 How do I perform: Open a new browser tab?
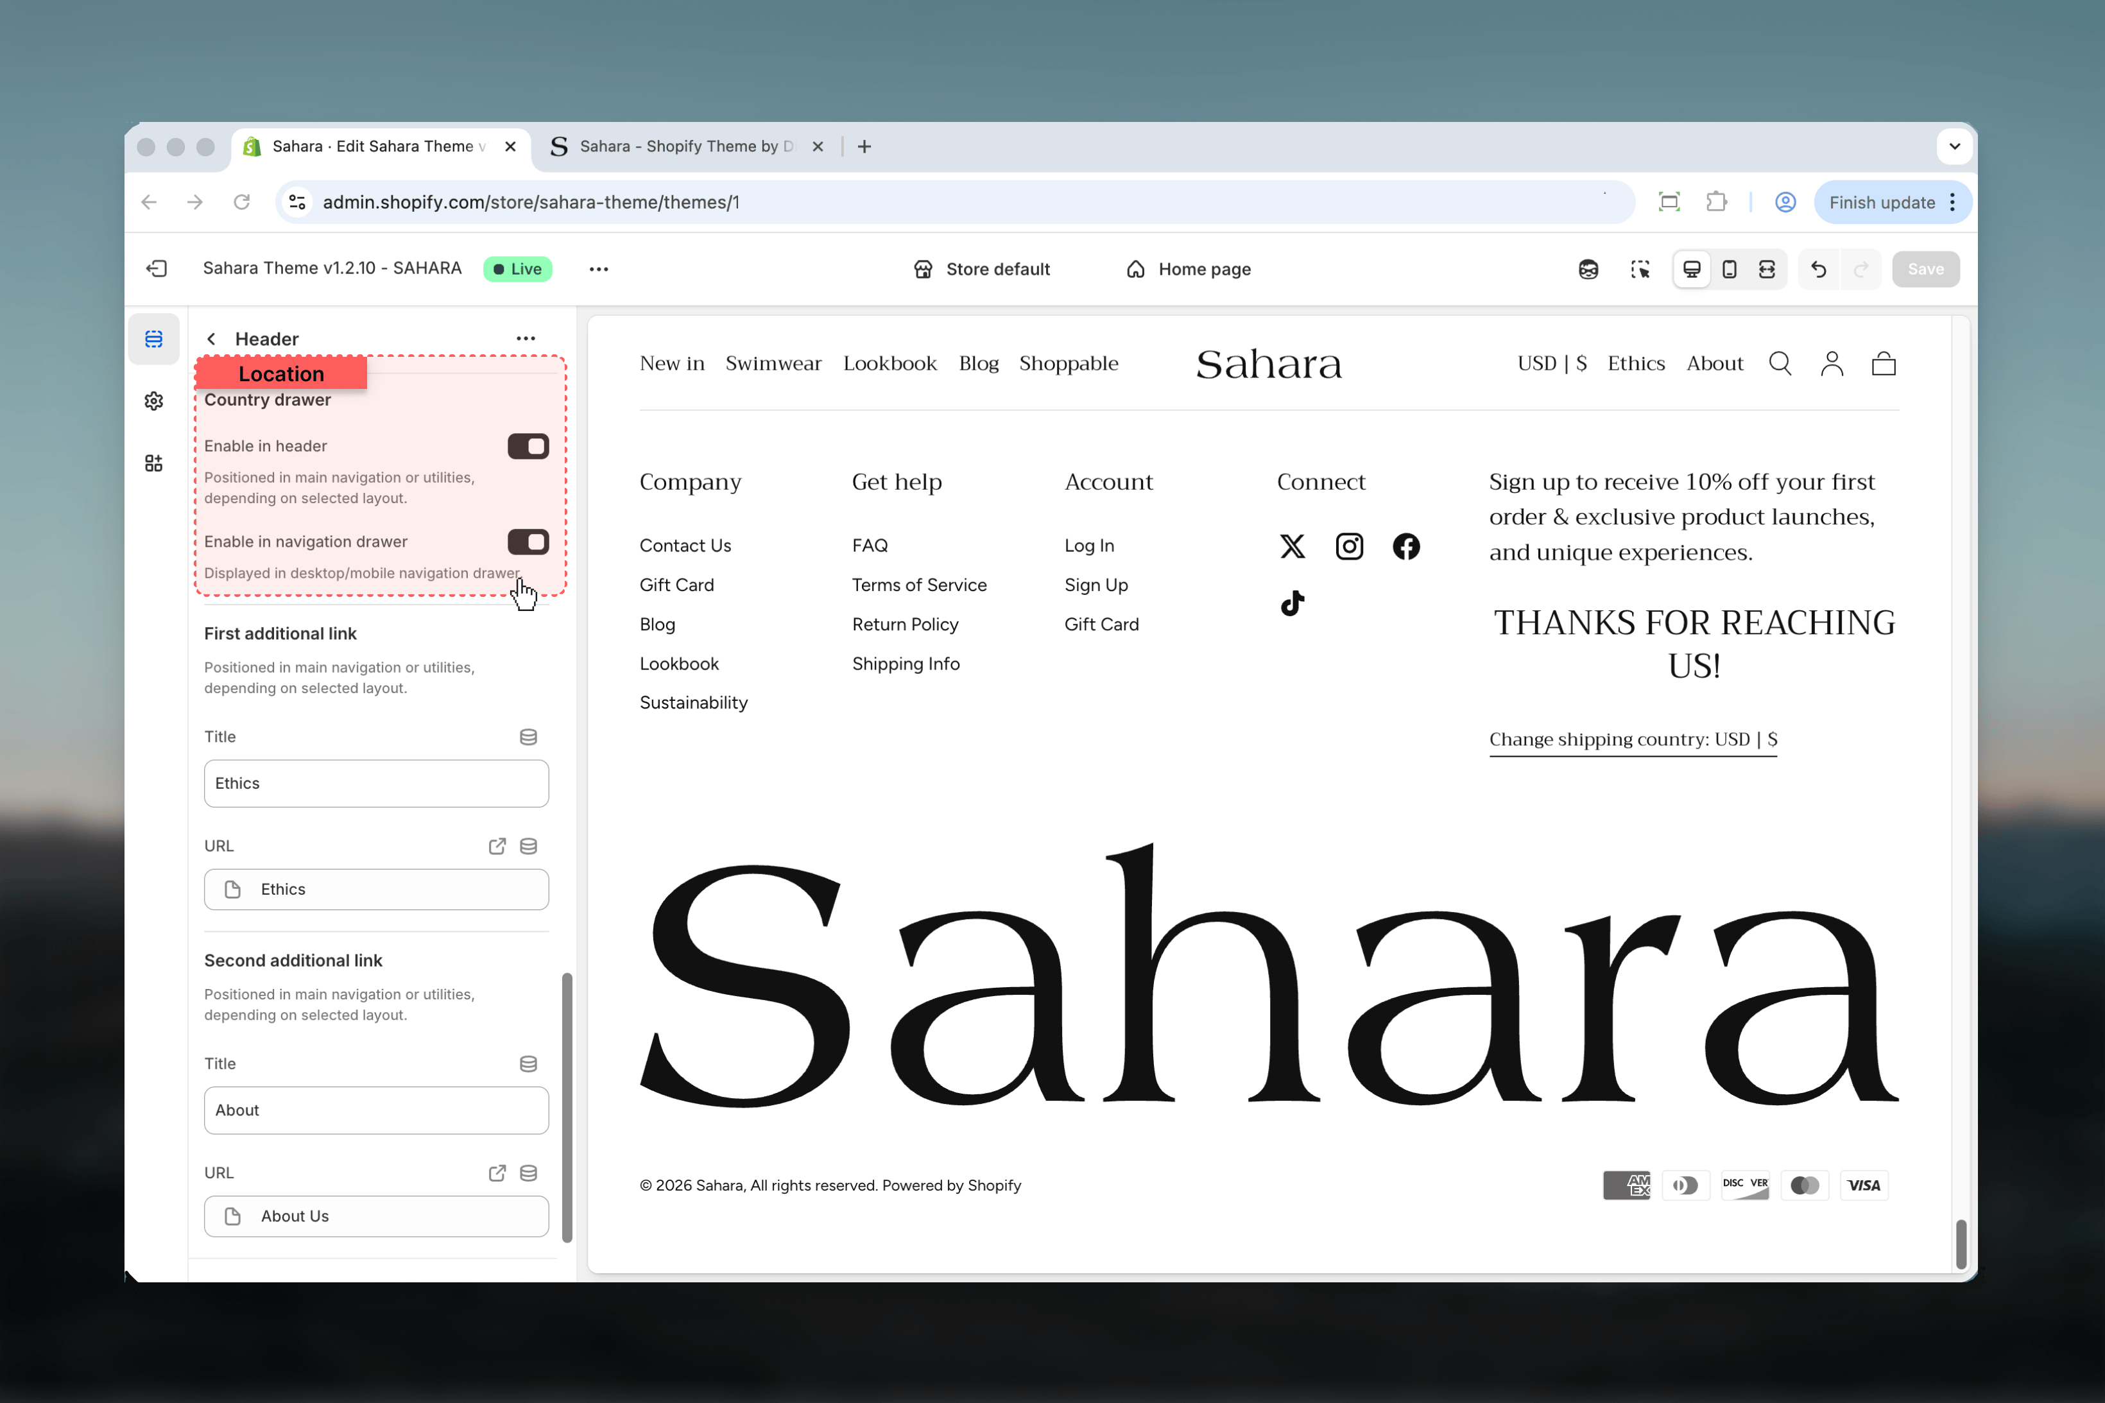click(x=864, y=147)
